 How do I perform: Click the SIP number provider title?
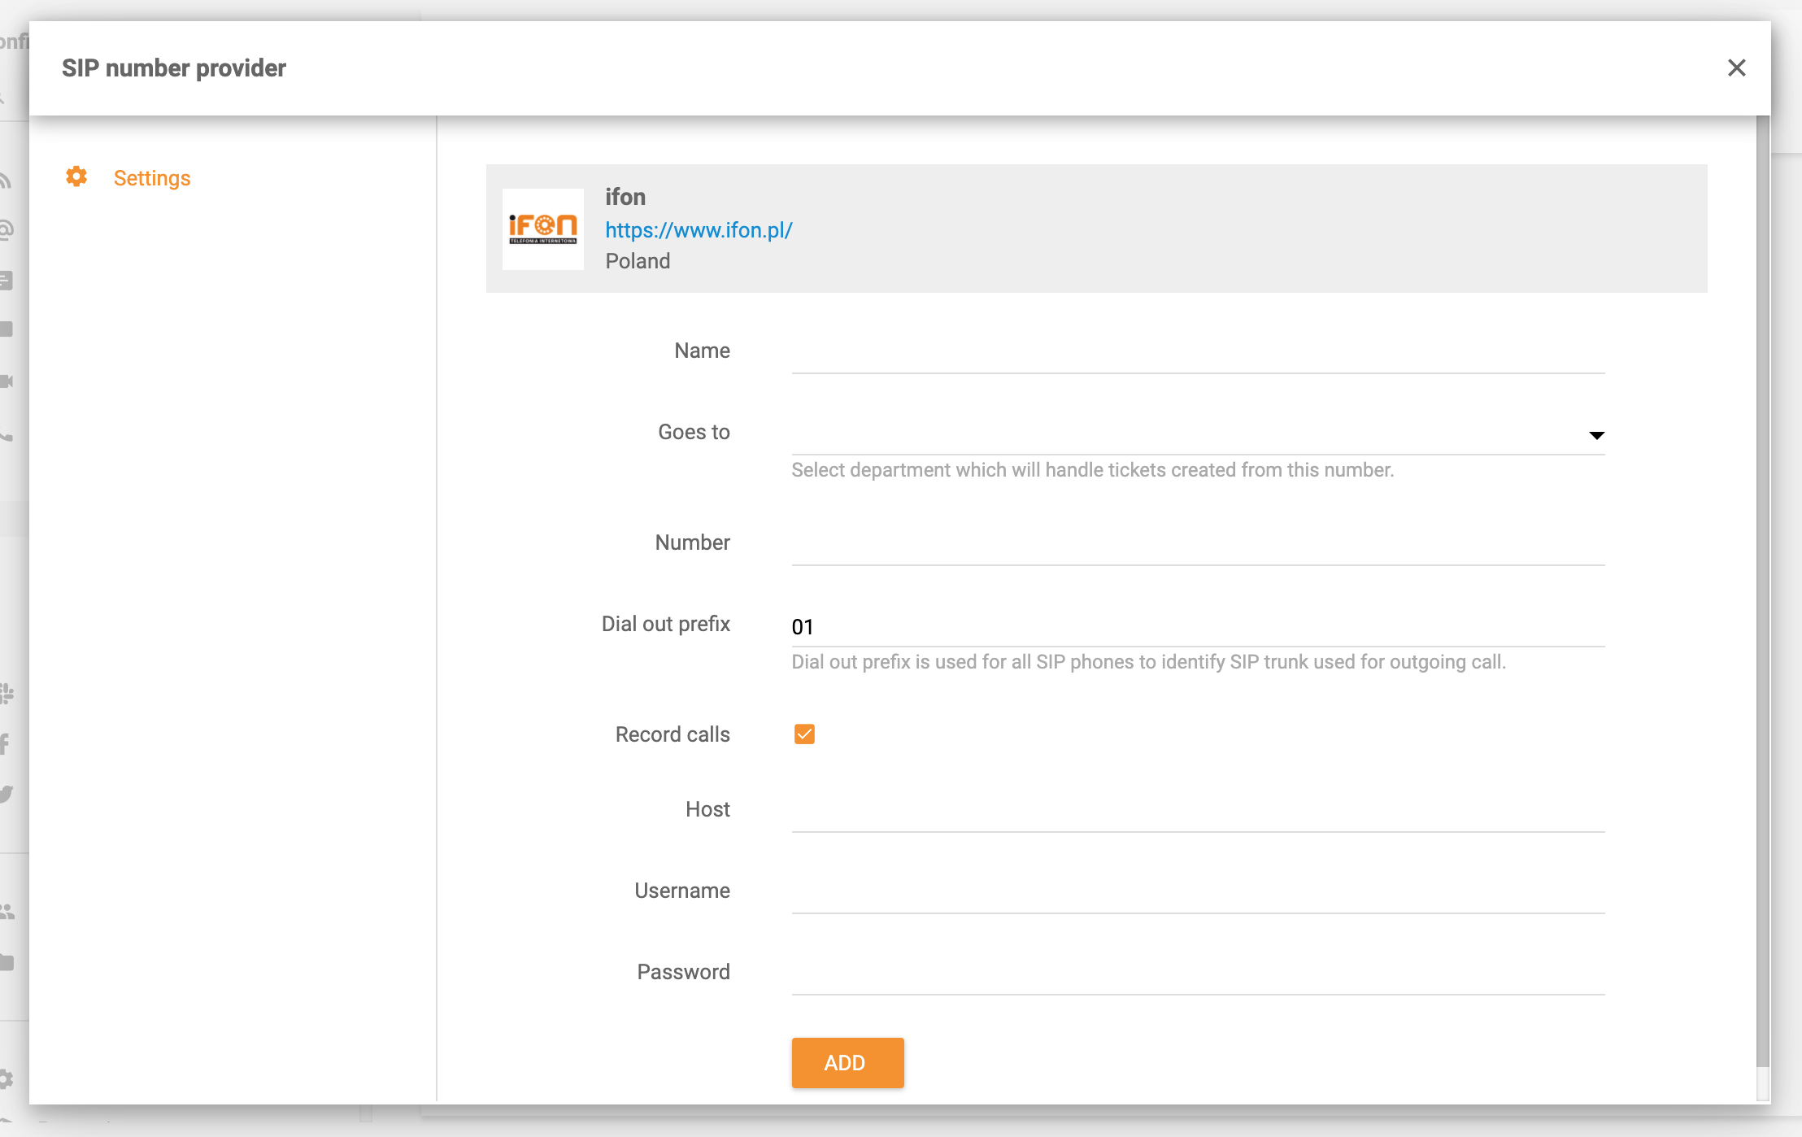coord(175,68)
